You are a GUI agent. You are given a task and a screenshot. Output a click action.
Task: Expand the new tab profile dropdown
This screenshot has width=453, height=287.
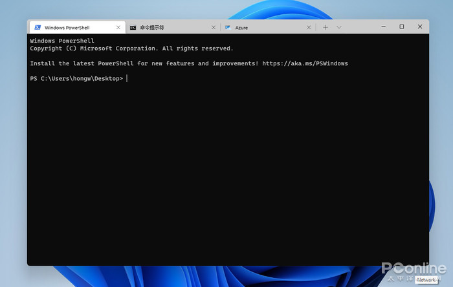click(x=339, y=27)
